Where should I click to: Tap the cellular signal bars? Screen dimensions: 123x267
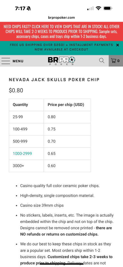(90, 8)
